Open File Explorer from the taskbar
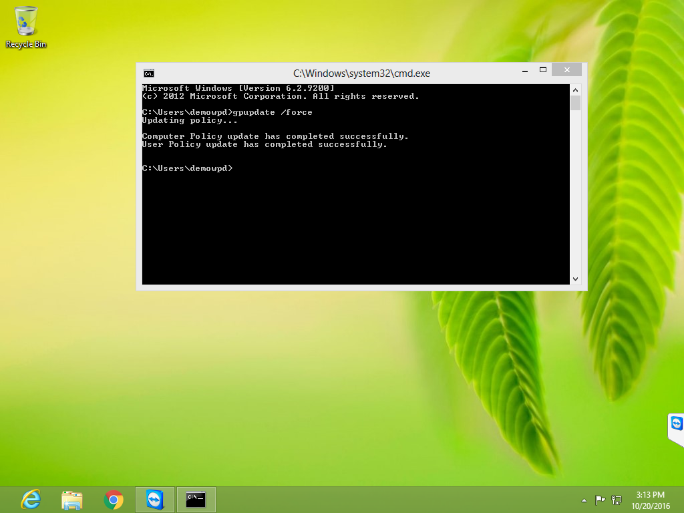 click(71, 499)
